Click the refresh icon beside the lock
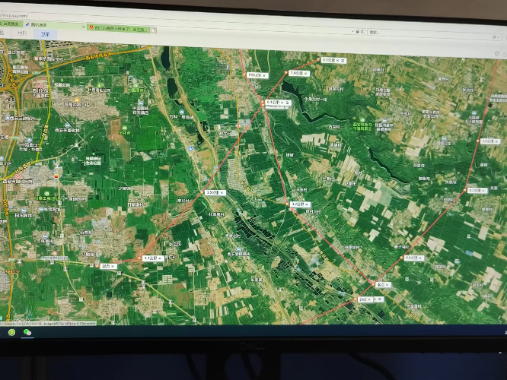Screen dimensions: 507x380 point(363,31)
